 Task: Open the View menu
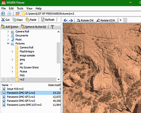click(29, 8)
